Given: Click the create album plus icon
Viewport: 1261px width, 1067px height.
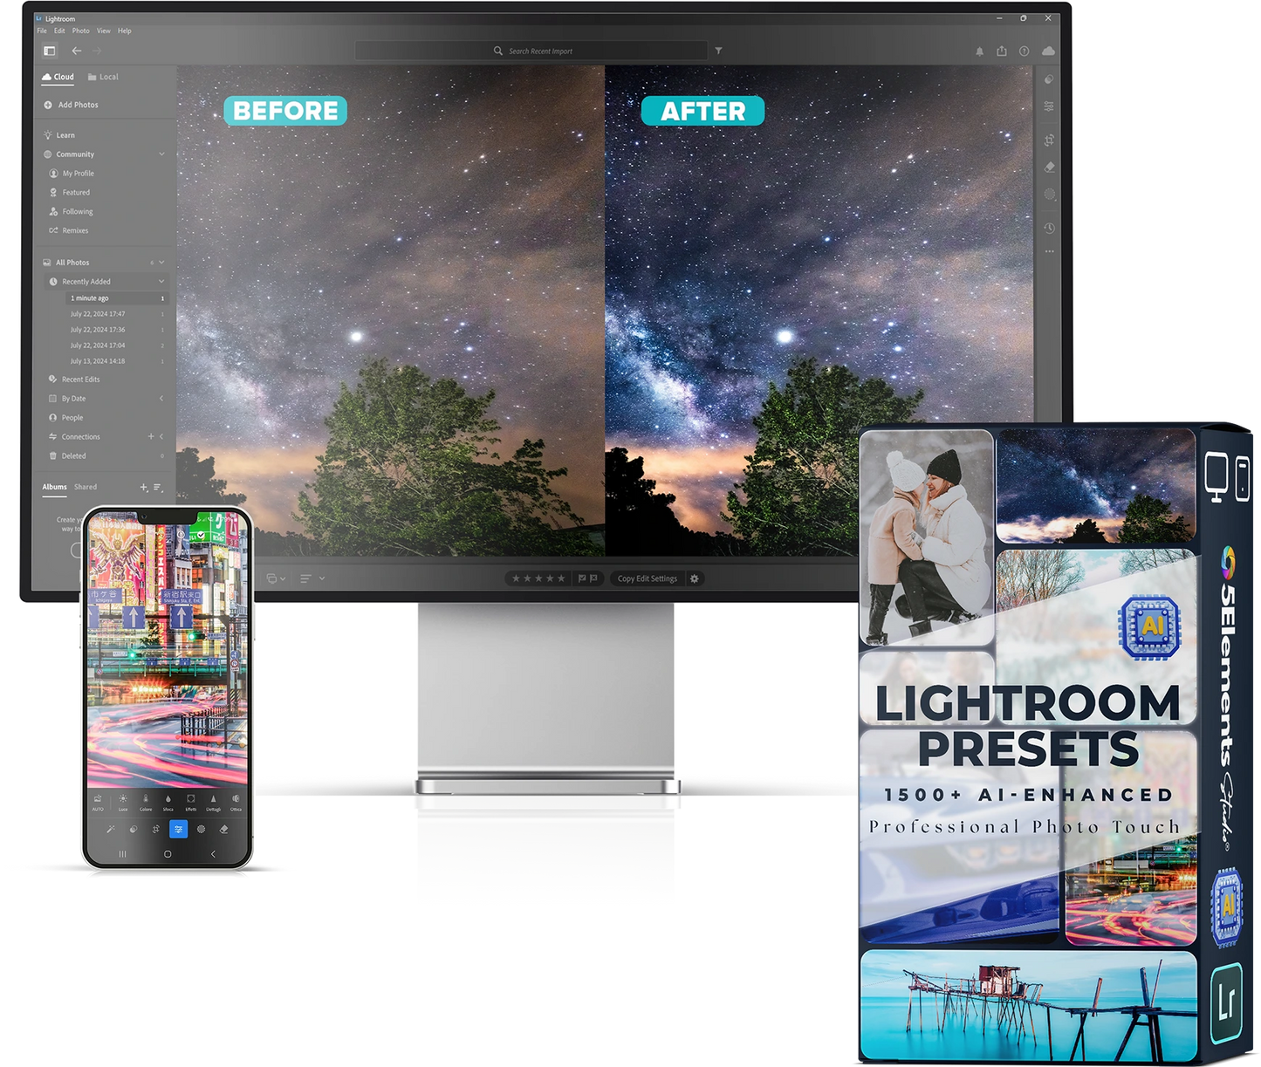Looking at the screenshot, I should (144, 487).
